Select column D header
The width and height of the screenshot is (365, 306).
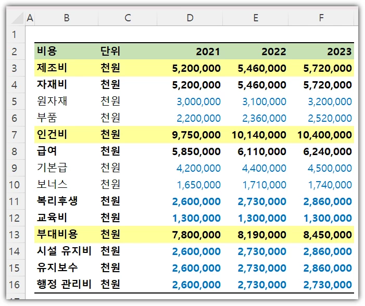tap(190, 18)
